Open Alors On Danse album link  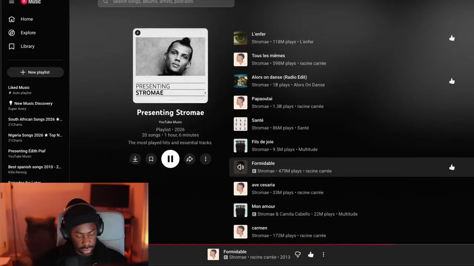coord(309,85)
